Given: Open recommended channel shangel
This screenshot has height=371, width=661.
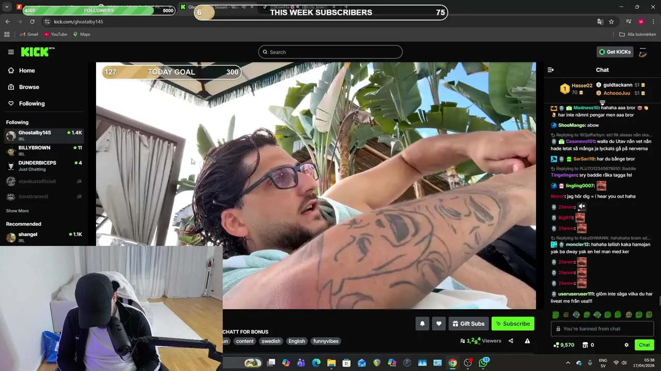Looking at the screenshot, I should pos(44,237).
